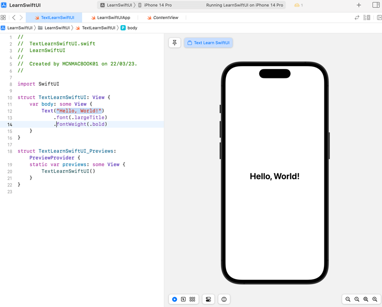This screenshot has height=307, width=382.
Task: Open the accessibility inspector icon in preview bar
Action: click(224, 299)
